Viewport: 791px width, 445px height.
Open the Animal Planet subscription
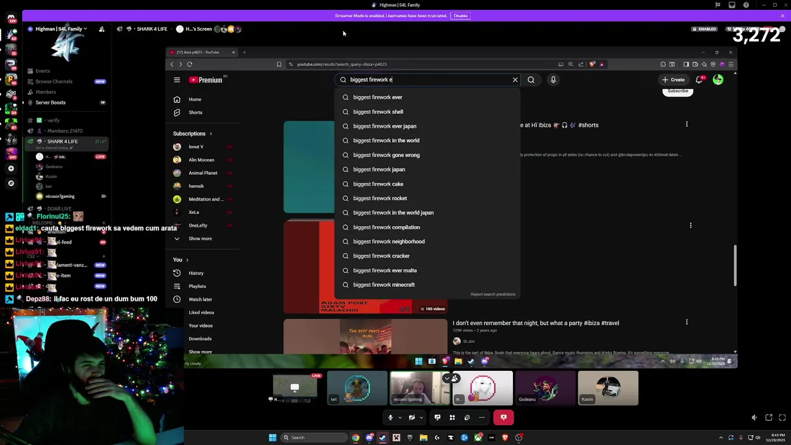click(x=204, y=173)
